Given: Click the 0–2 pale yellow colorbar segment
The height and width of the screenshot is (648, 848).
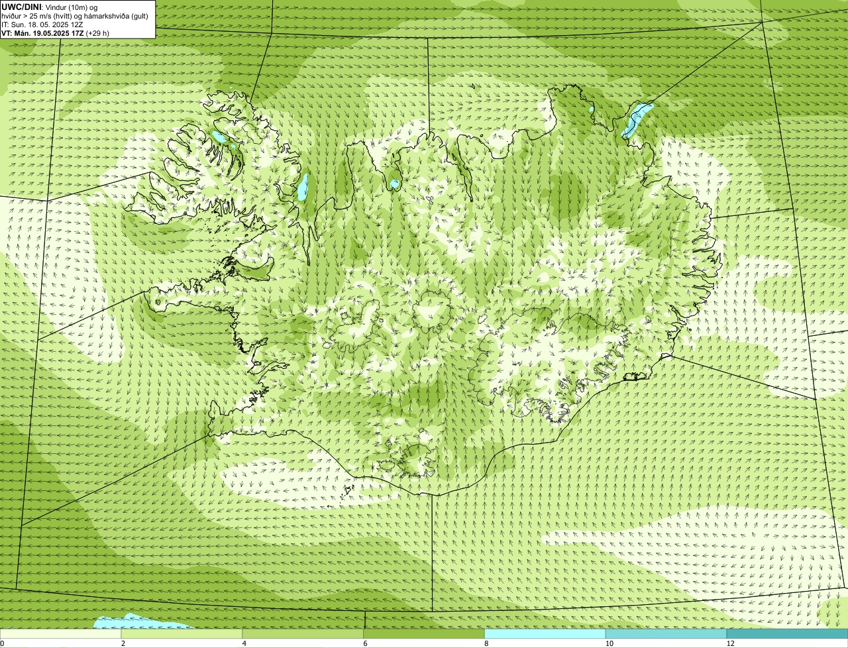Looking at the screenshot, I should [x=61, y=633].
